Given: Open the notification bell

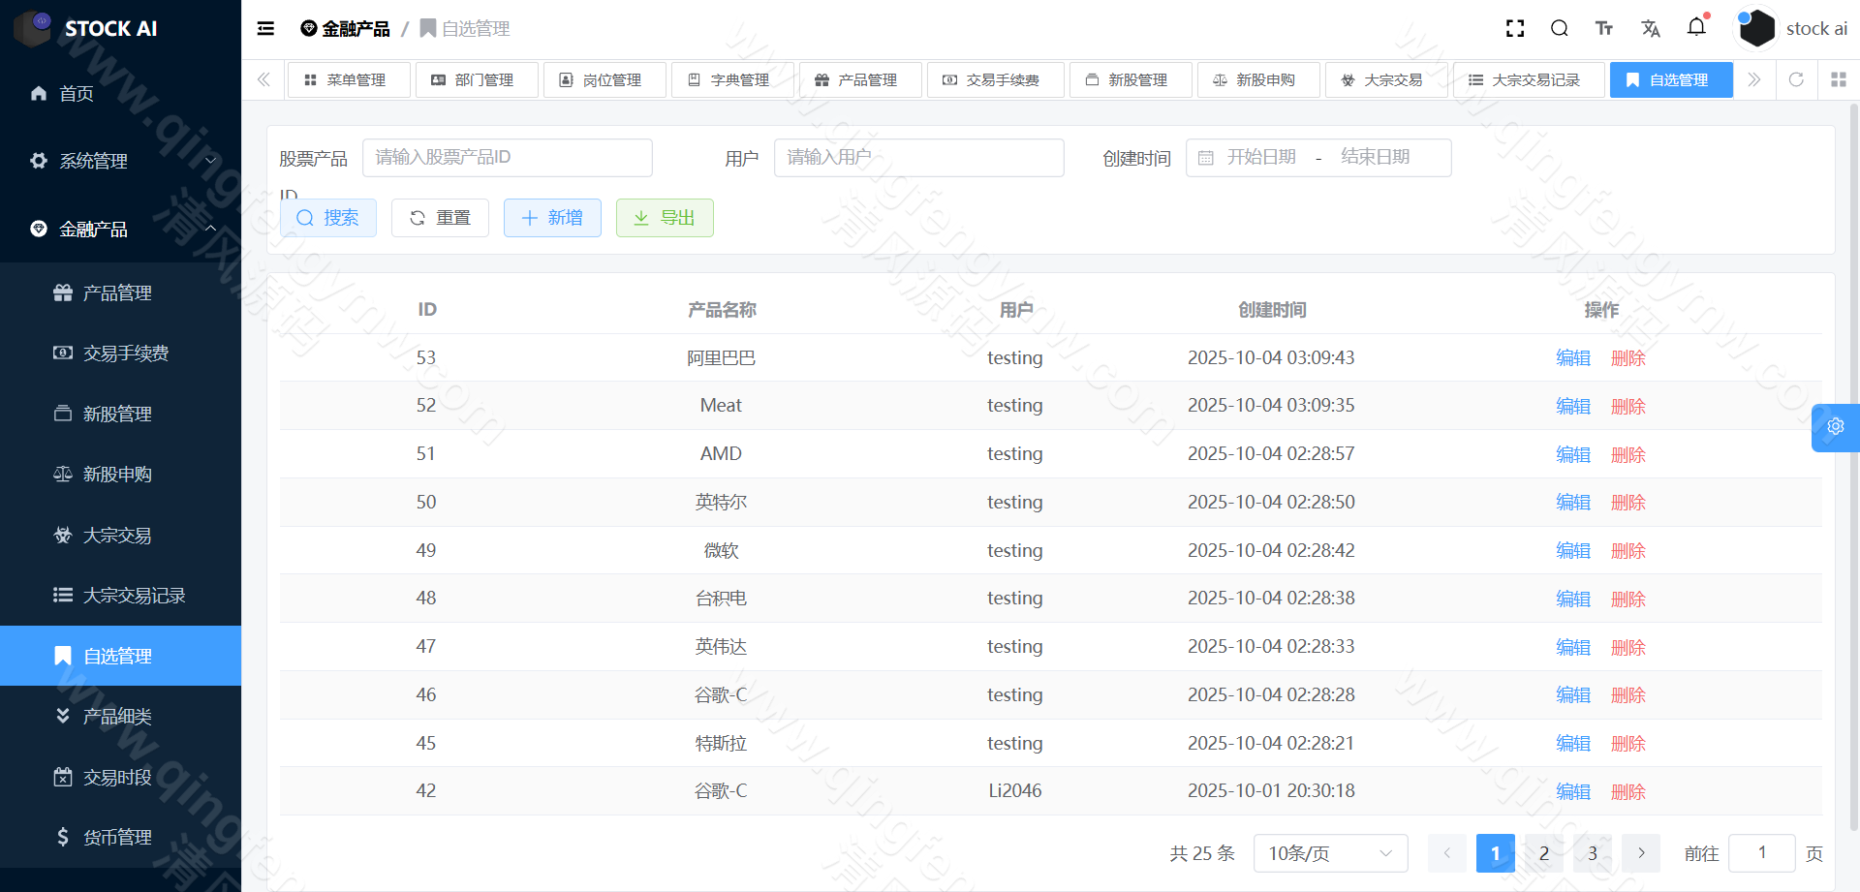Looking at the screenshot, I should tap(1696, 28).
